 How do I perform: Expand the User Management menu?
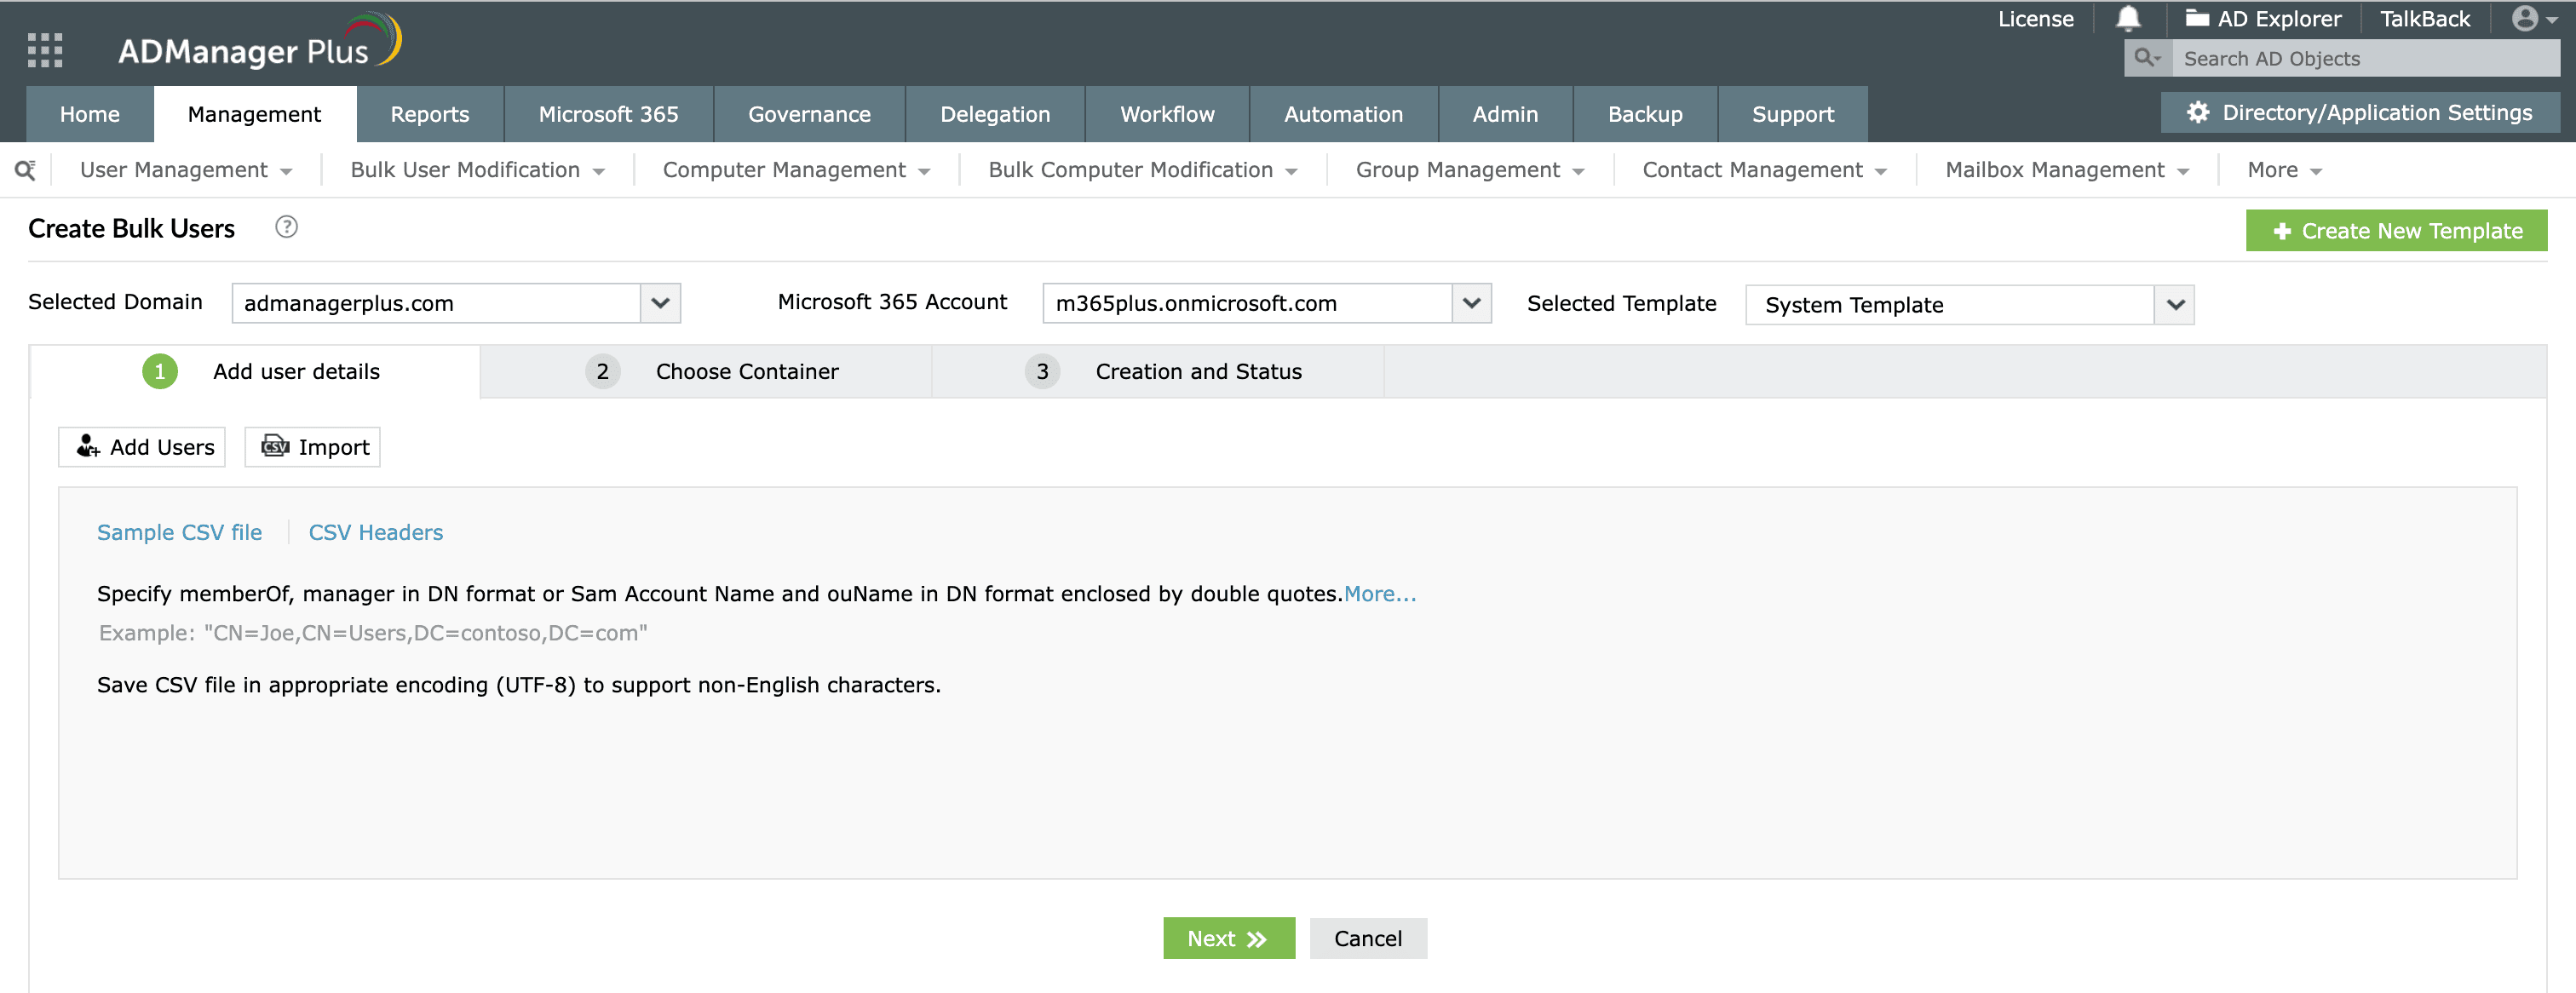tap(186, 171)
